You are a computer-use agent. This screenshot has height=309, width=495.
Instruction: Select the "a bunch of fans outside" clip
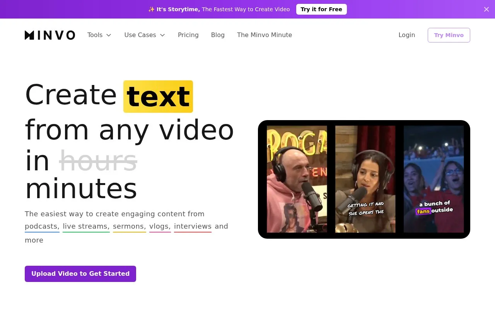[x=434, y=179]
